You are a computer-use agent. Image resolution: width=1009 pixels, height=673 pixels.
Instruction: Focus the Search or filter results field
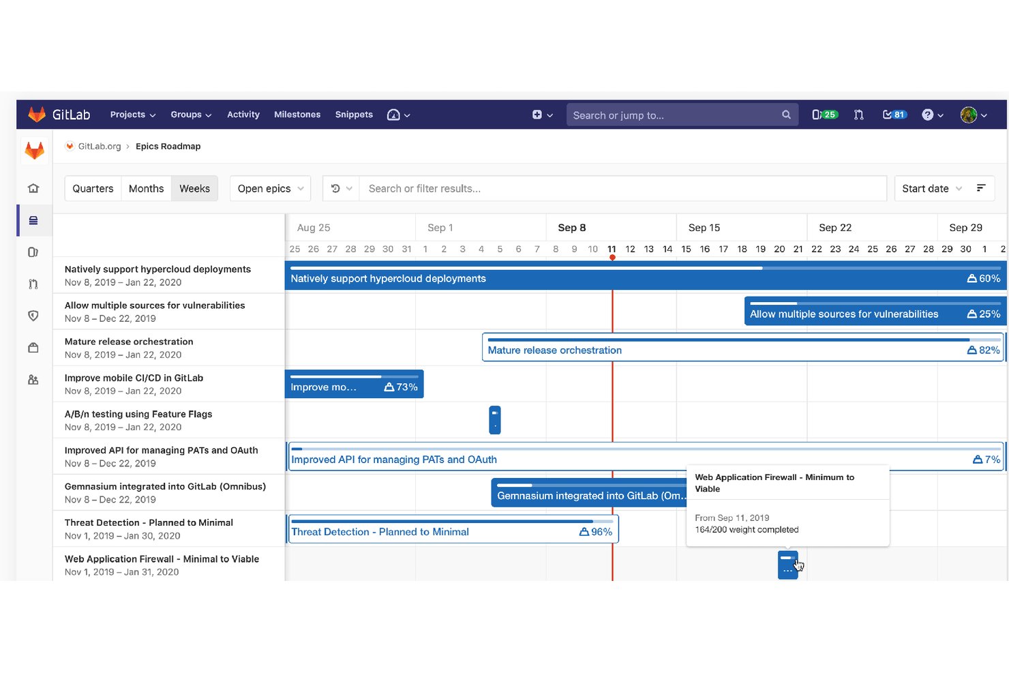click(x=623, y=188)
